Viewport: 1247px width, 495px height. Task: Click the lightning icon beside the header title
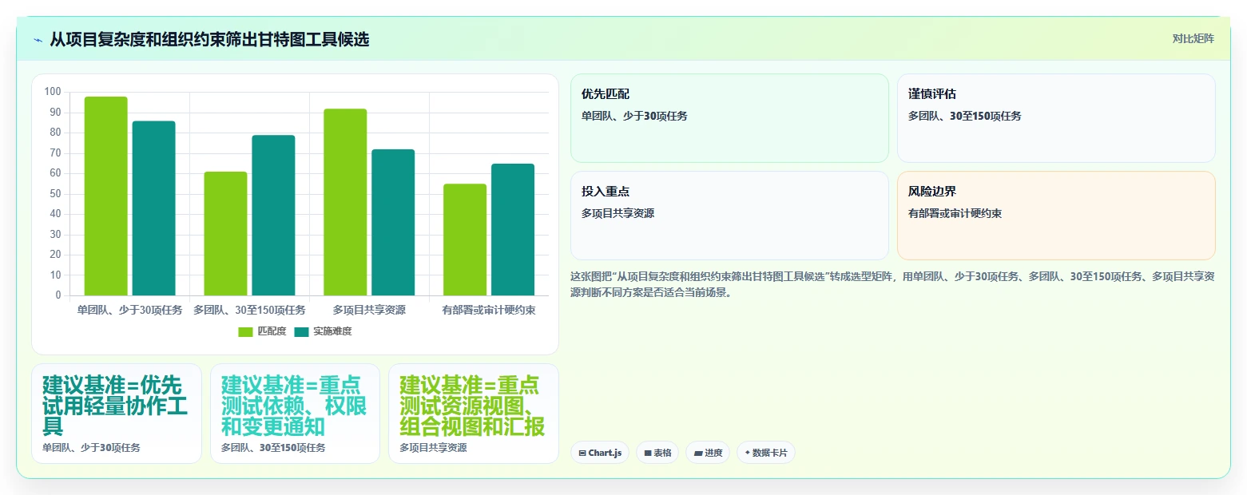click(38, 39)
